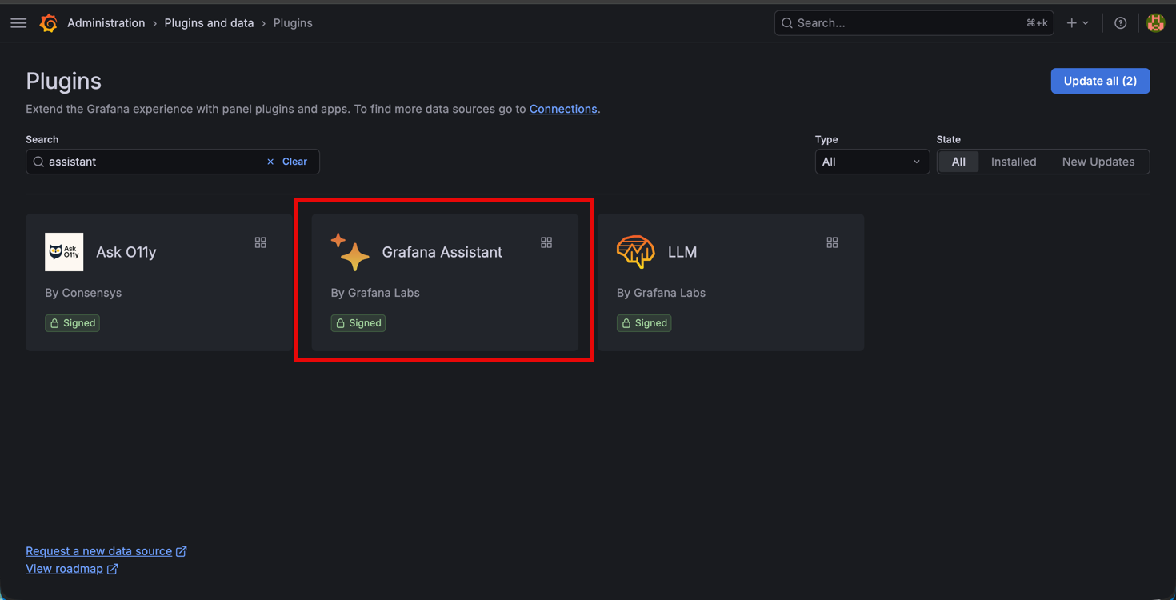Click the top Search... bar
This screenshot has height=600, width=1176.
914,23
